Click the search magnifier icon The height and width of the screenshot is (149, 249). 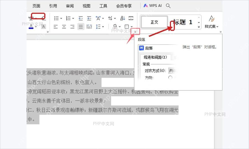168,6
